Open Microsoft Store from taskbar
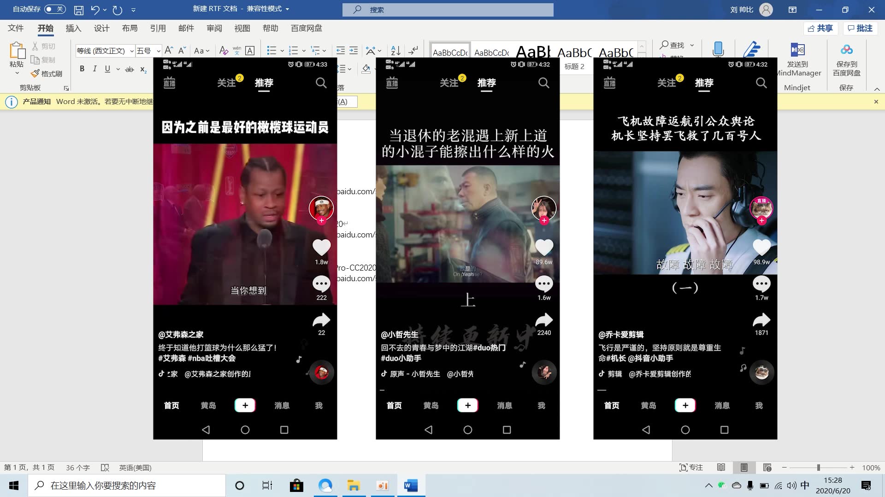Viewport: 885px width, 497px height. coord(296,485)
